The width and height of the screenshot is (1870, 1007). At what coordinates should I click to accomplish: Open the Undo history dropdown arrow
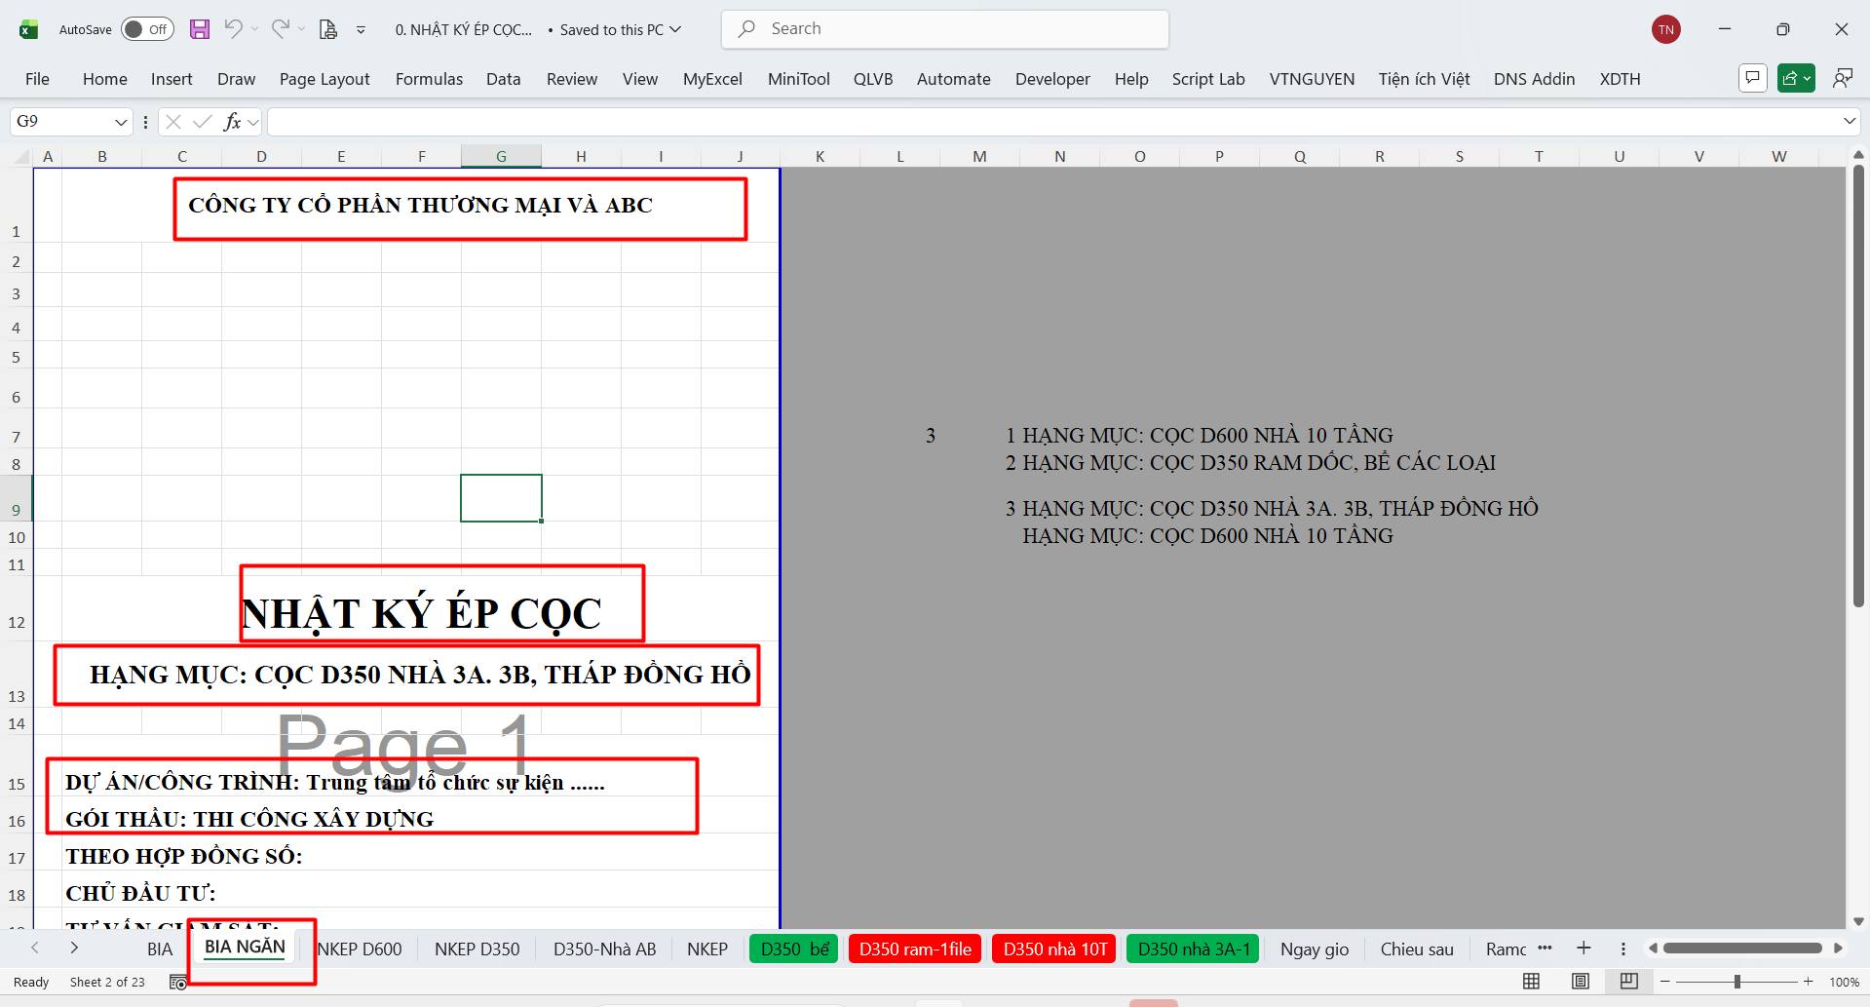coord(254,29)
